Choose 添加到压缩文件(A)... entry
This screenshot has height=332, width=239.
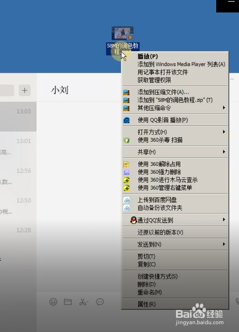[175, 92]
